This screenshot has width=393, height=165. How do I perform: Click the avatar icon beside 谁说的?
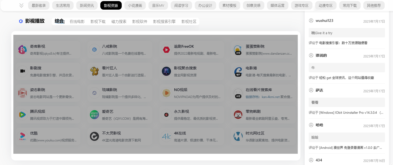pyautogui.click(x=311, y=55)
